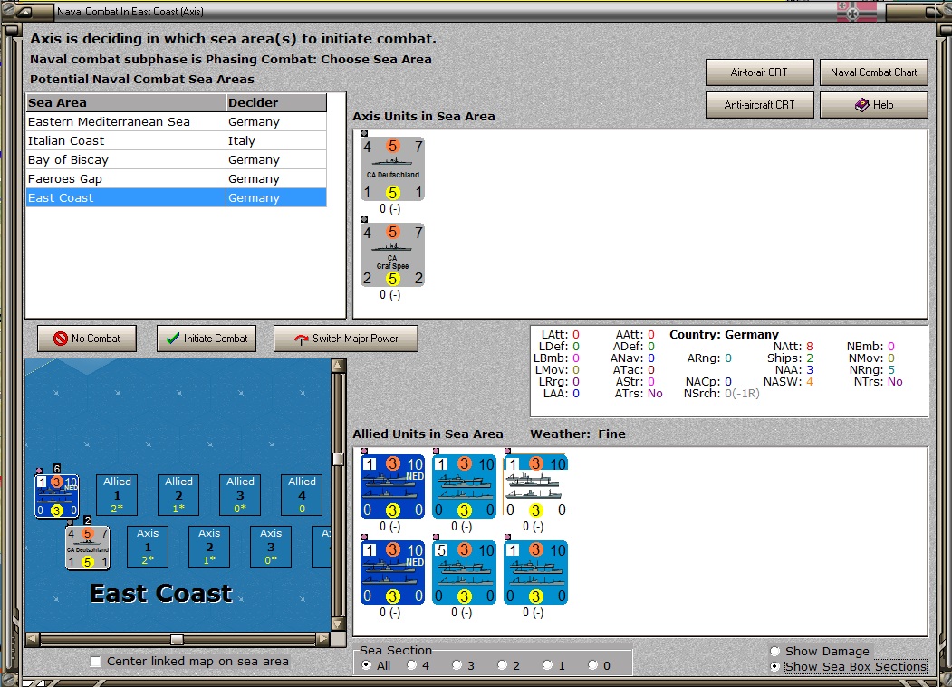Click the German flag icon in title bar
This screenshot has height=687, width=952.
[x=857, y=12]
